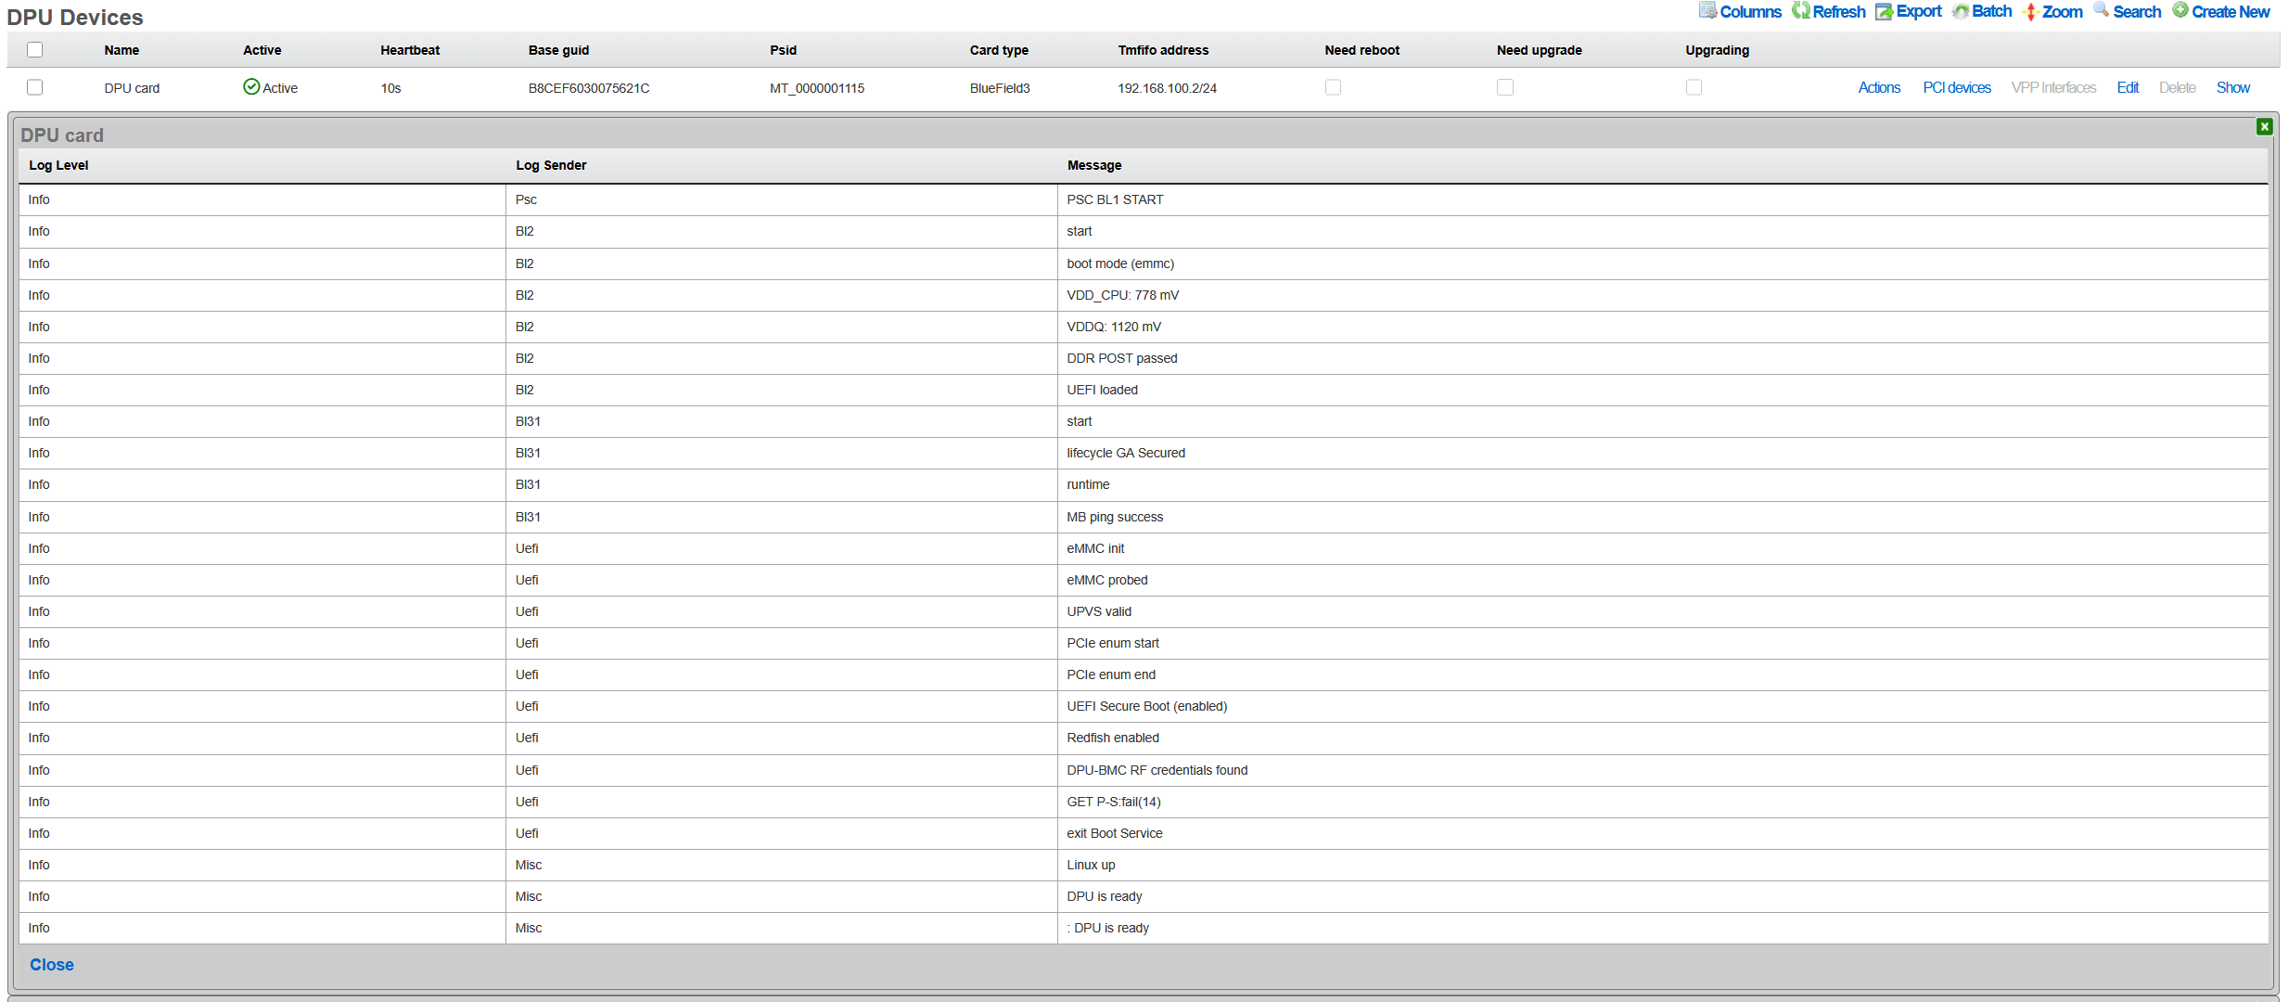Open PCI devices for DPU card

(1956, 87)
